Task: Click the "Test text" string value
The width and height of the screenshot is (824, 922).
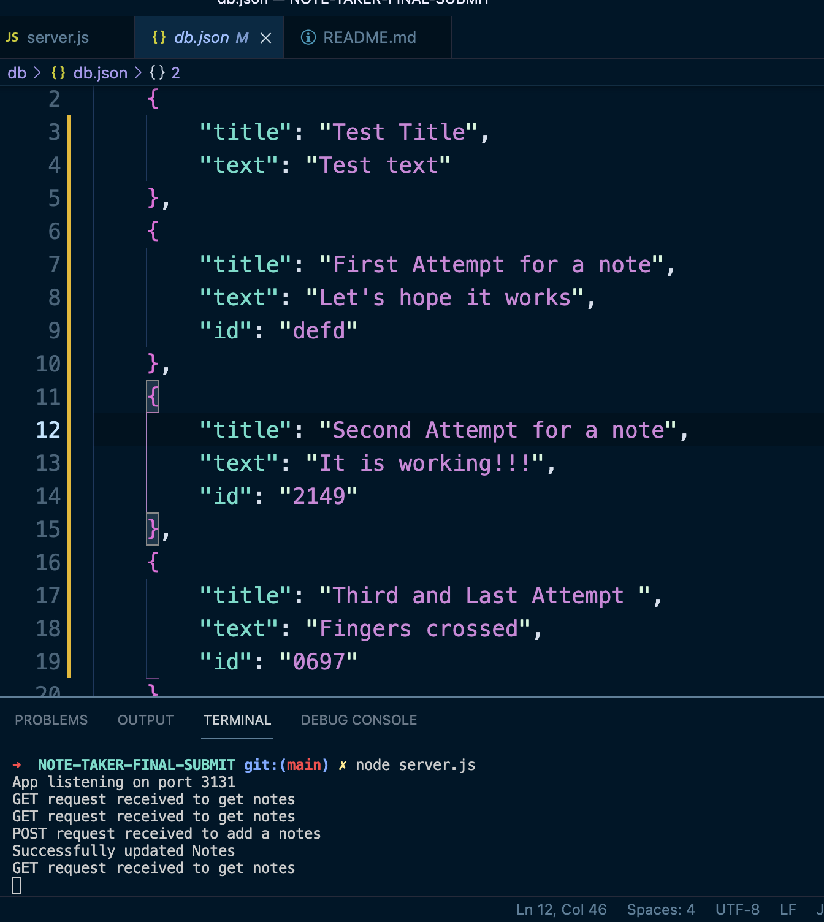Action: pyautogui.click(x=378, y=166)
